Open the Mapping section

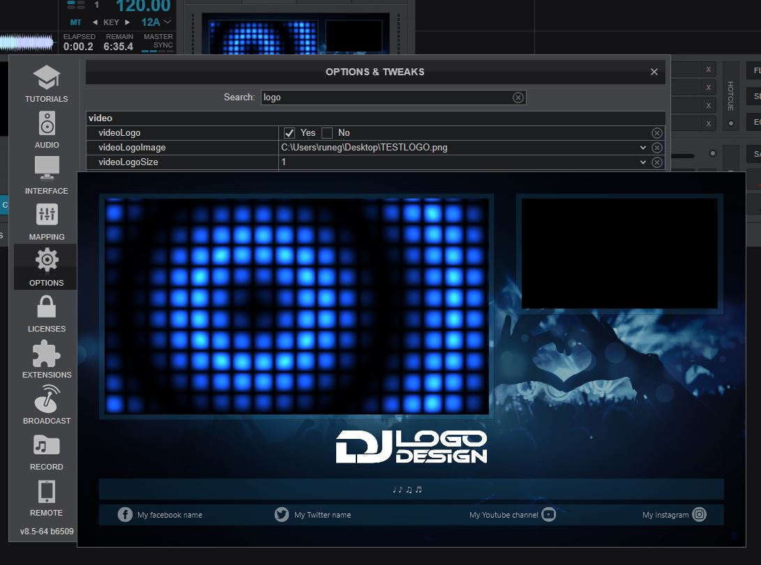pyautogui.click(x=47, y=222)
